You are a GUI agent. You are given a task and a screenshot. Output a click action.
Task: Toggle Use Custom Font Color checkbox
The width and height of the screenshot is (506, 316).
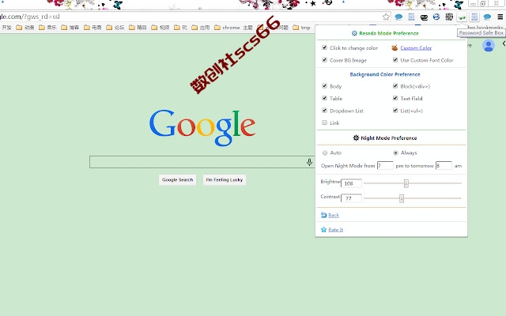[x=395, y=60]
